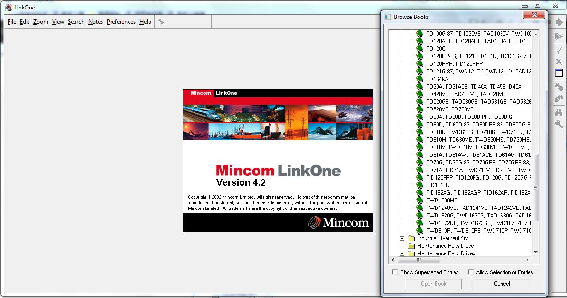Select the row starting TD61A, TD61AW
The image size is (567, 298).
pyautogui.click(x=478, y=155)
